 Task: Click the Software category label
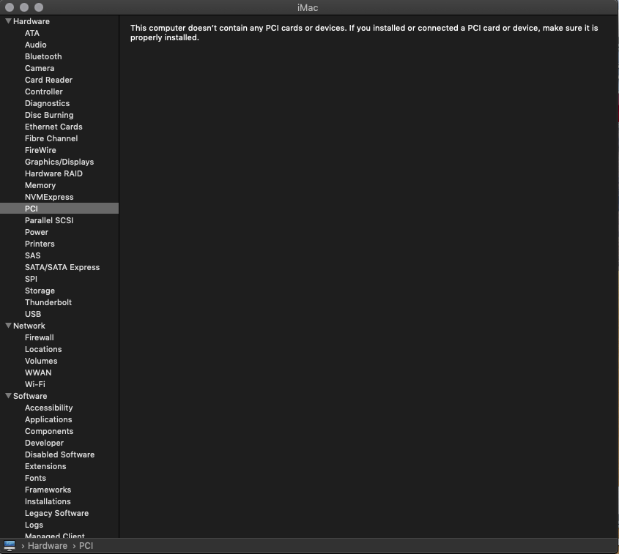click(x=30, y=396)
